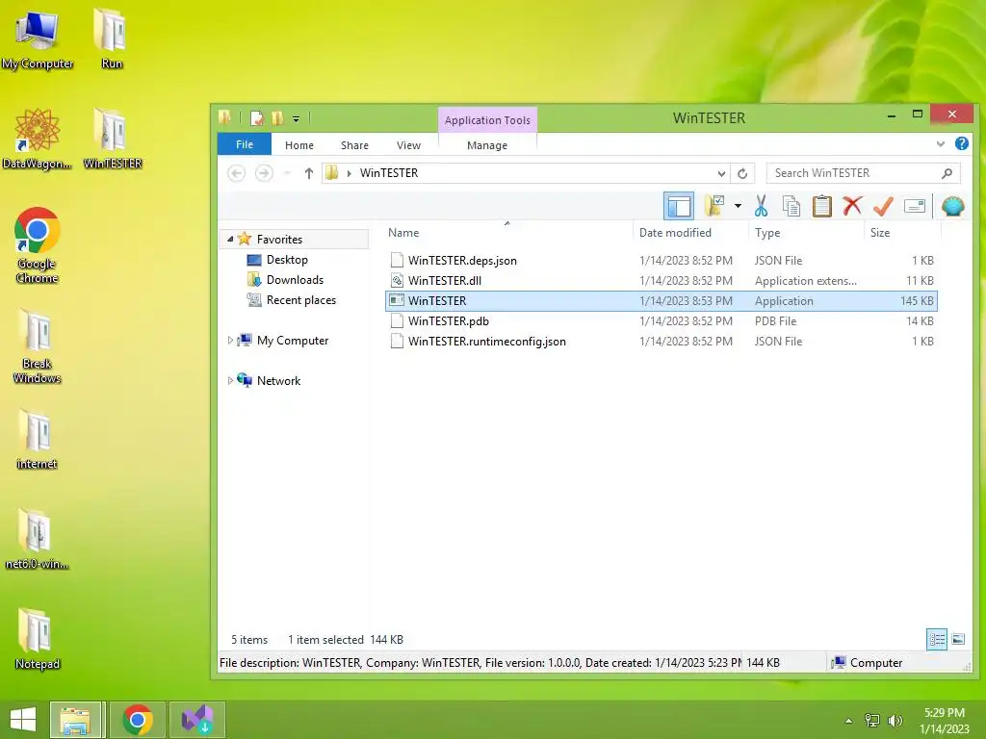Click the folder icon in address bar
The width and height of the screenshot is (986, 739).
(x=332, y=173)
